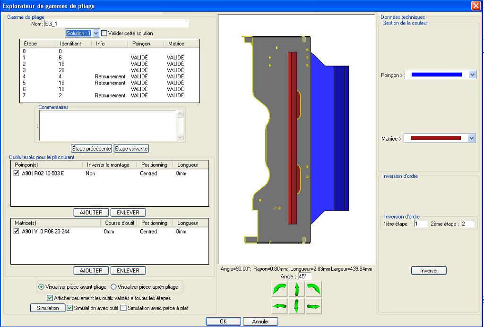Viewport: 484px width, 327px height.
Task: Select step row 5 with Identifiant 16
Action: click(x=110, y=83)
